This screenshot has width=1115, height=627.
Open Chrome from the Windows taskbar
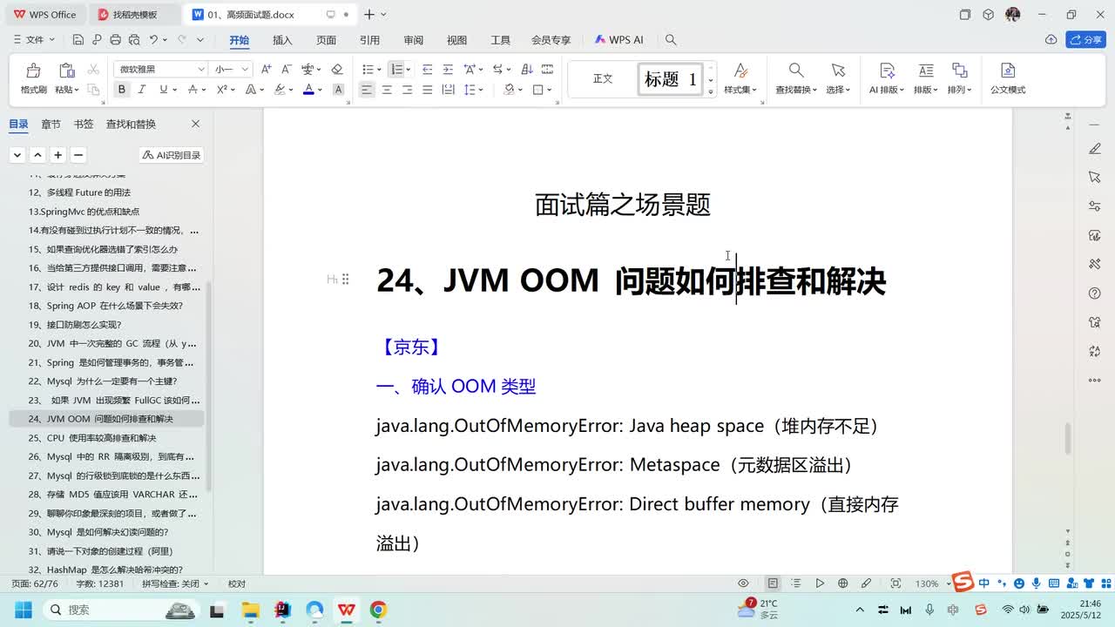(x=378, y=610)
